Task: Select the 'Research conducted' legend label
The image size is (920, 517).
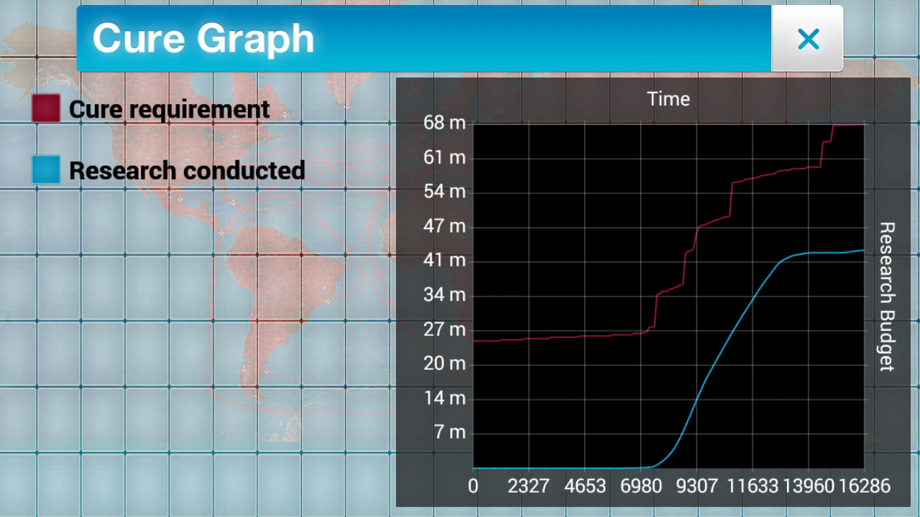Action: coord(187,171)
